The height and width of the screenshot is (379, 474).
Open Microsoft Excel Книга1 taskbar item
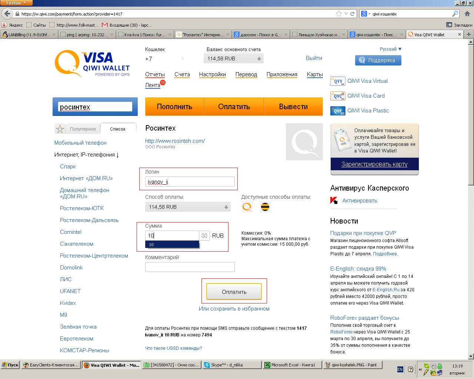coord(292,365)
